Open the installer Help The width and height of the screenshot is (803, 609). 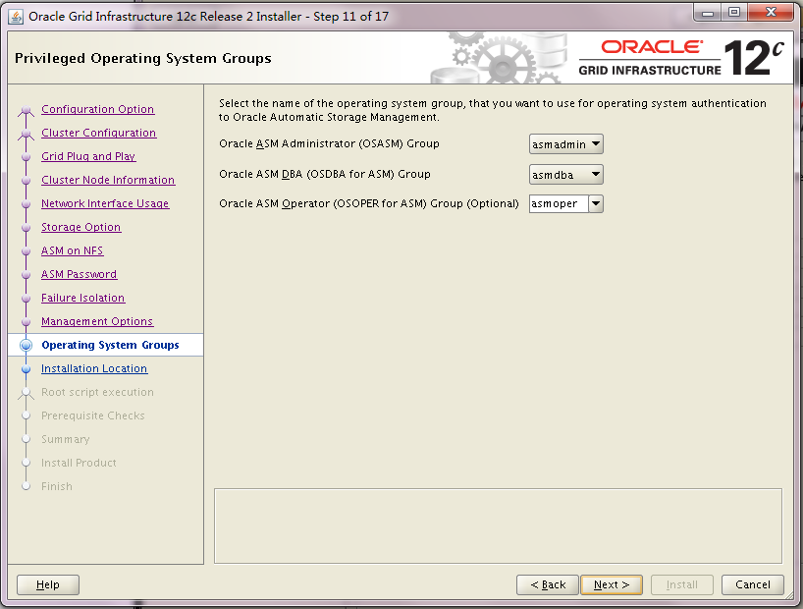48,584
